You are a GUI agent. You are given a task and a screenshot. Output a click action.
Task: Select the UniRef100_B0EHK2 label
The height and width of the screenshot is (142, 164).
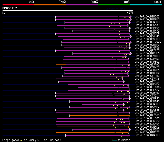(147, 127)
